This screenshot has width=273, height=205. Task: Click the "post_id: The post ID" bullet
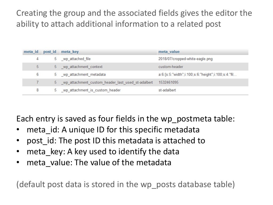[116, 141]
